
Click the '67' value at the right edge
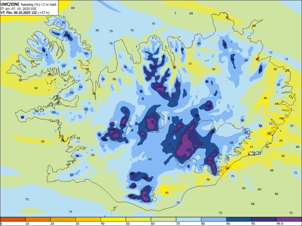coord(292,126)
